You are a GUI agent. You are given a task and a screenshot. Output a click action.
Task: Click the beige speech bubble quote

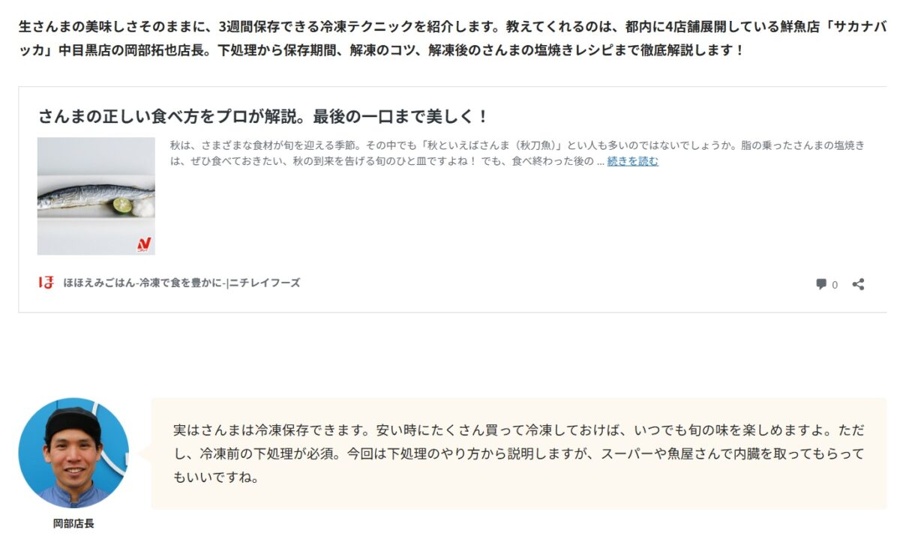pyautogui.click(x=518, y=454)
